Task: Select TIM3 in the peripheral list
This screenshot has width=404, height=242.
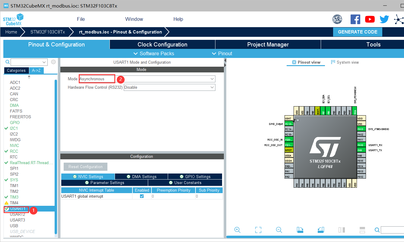Action: tap(14, 197)
